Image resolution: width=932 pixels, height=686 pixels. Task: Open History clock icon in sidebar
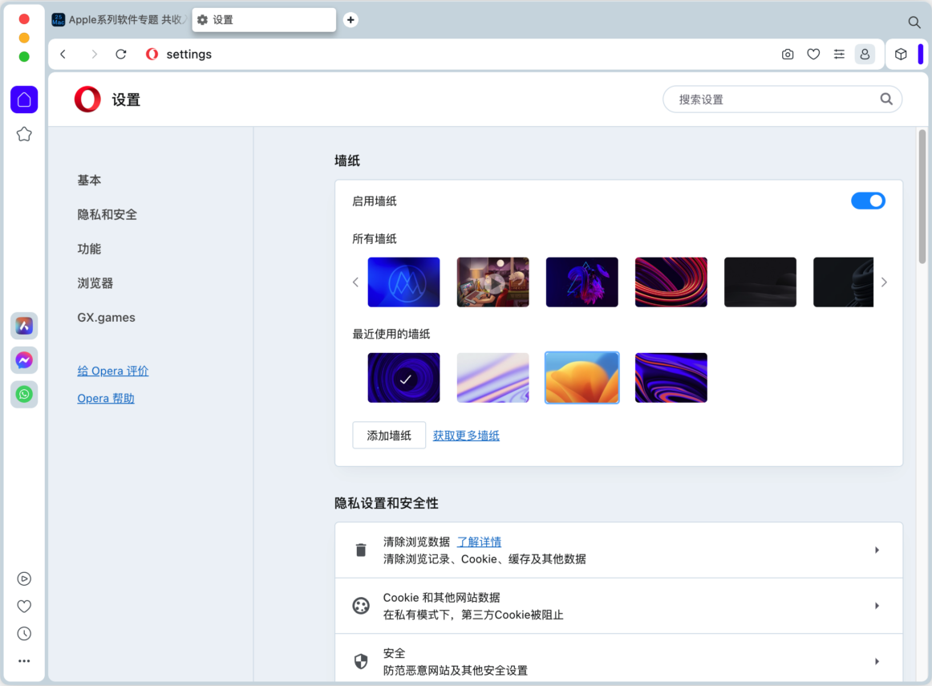point(24,634)
